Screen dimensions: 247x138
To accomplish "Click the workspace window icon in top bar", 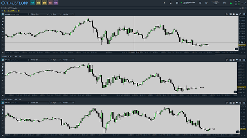I will [x=177, y=3].
